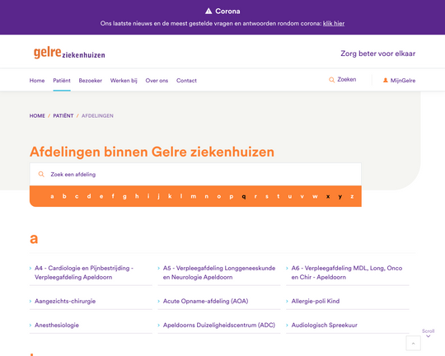This screenshot has width=445, height=356.
Task: Open the Audiologisch Spreekuur department
Action: coord(325,326)
